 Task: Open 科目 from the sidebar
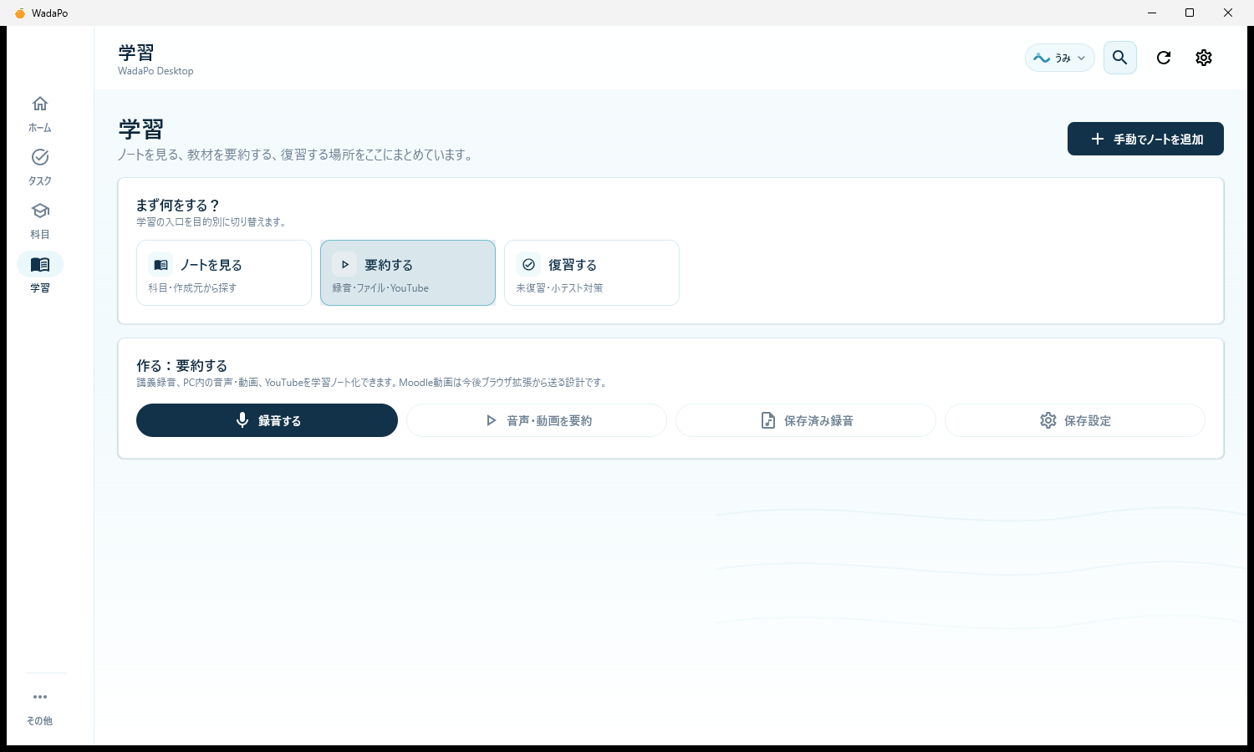pos(40,221)
